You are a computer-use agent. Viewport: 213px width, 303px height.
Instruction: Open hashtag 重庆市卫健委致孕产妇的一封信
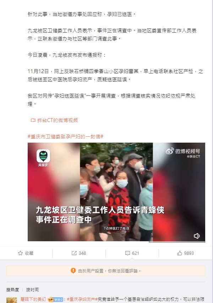click(x=66, y=137)
